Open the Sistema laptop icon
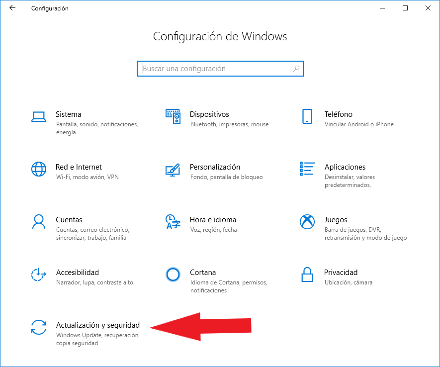The image size is (440, 367). point(39,117)
